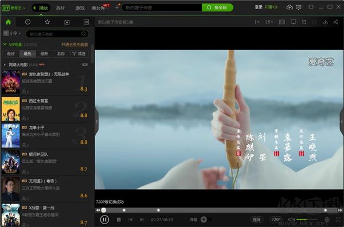Rewind using the double-left arrow
The width and height of the screenshot is (344, 227).
(98, 210)
